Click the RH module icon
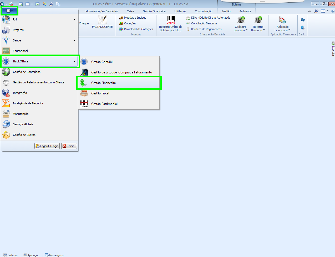 [6, 20]
